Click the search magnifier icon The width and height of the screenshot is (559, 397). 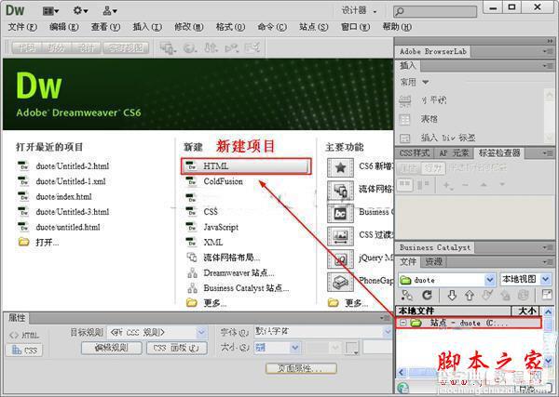pyautogui.click(x=400, y=12)
